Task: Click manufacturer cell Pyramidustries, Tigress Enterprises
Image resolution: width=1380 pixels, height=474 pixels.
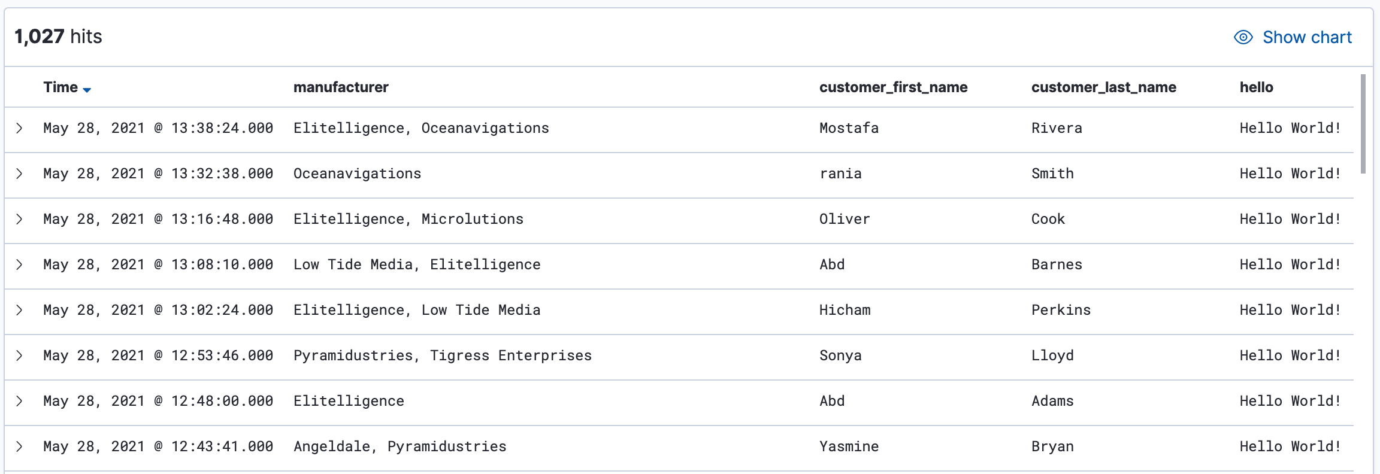Action: tap(443, 355)
